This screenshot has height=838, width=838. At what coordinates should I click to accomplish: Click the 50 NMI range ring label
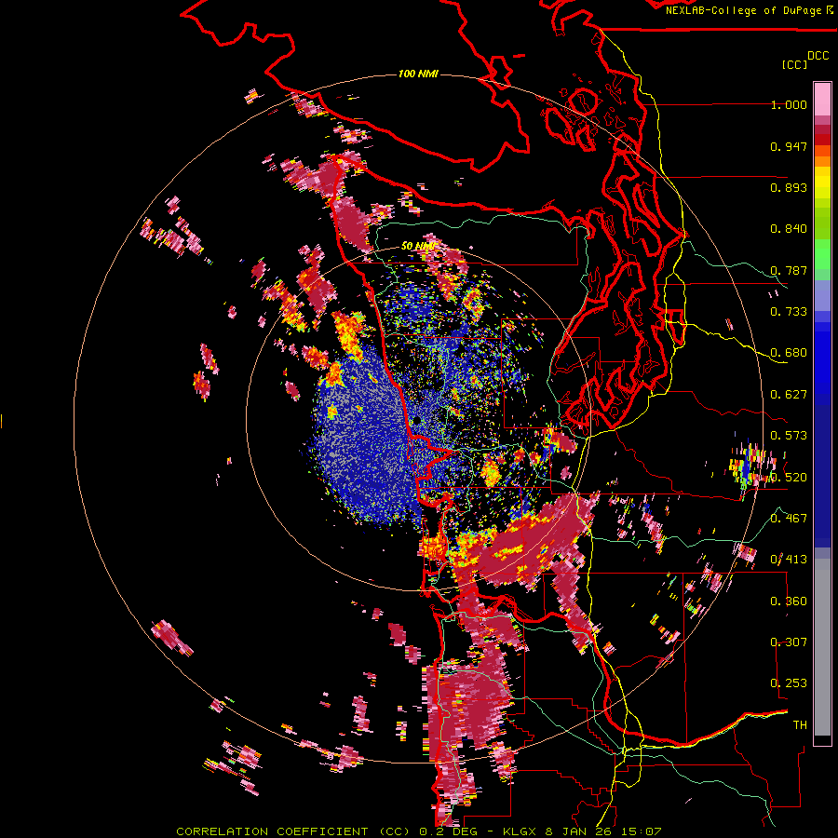click(x=417, y=246)
